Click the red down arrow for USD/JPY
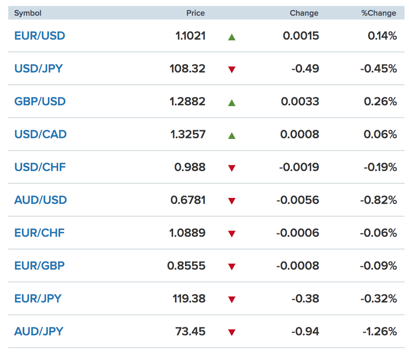Viewport: 409px width, 354px height. pos(232,69)
